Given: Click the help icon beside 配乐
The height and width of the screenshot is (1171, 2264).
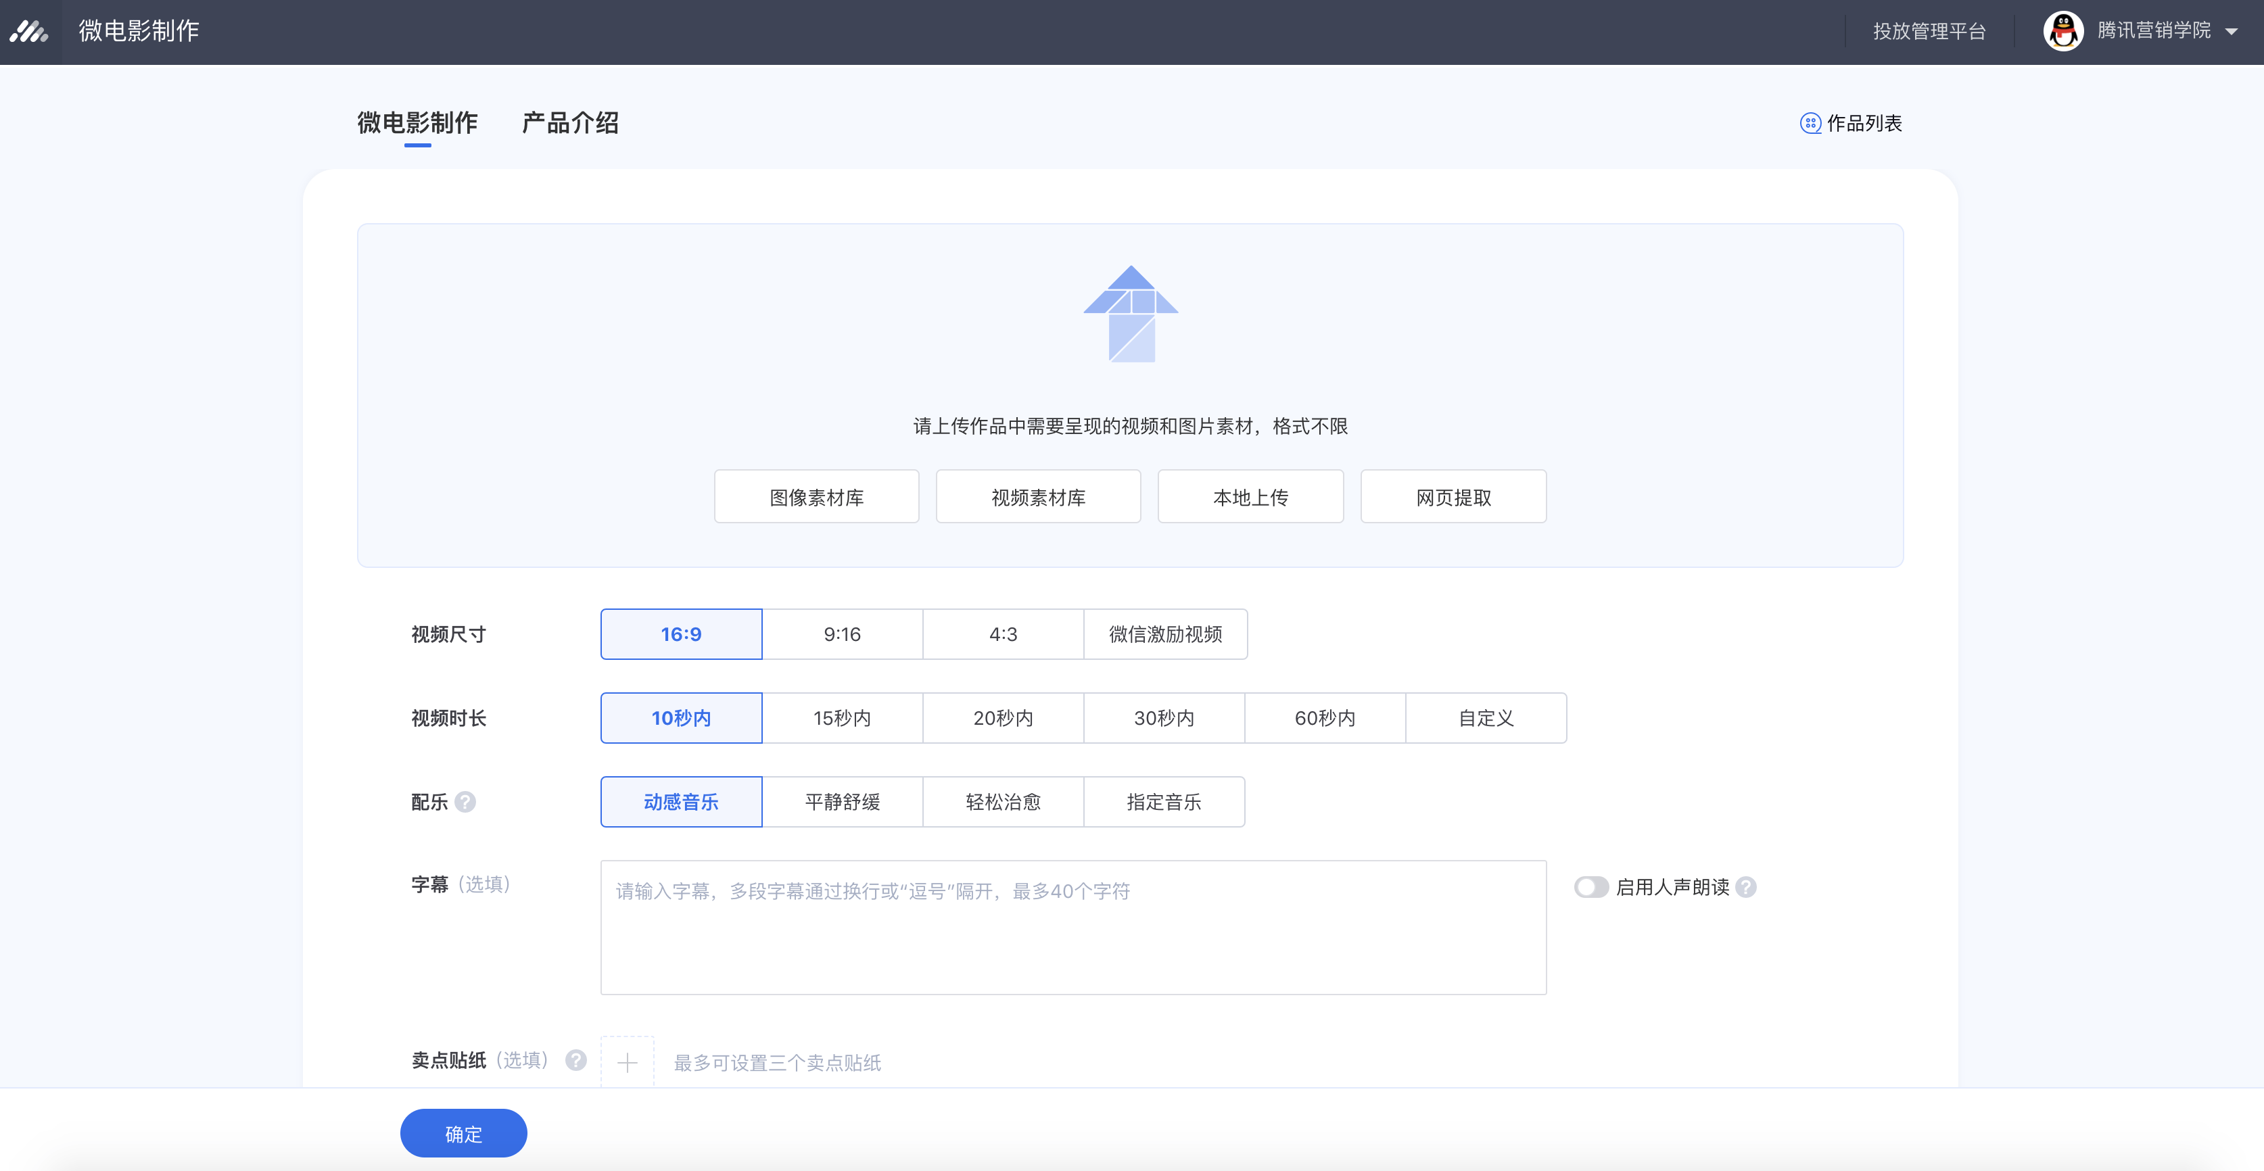Looking at the screenshot, I should pos(466,802).
